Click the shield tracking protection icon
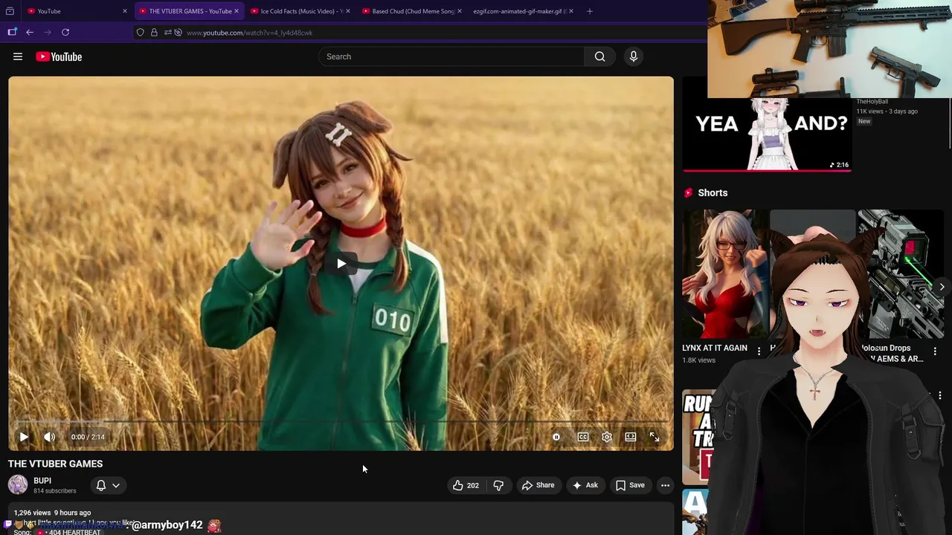Screen dimensions: 952x535 140,32
